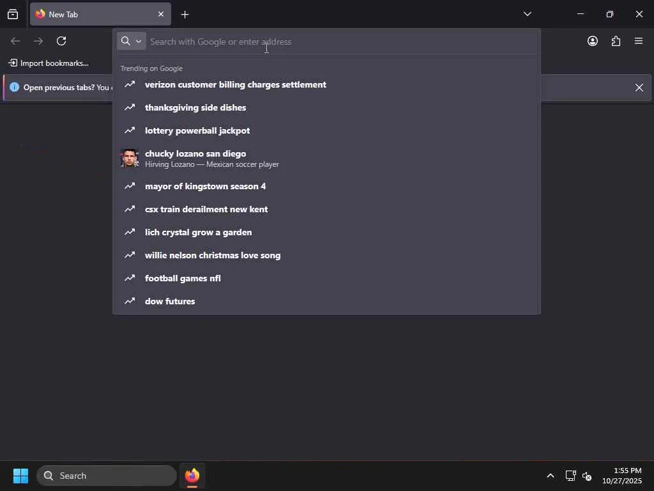Image resolution: width=654 pixels, height=491 pixels.
Task: Go forward with the forward arrow
Action: (38, 41)
